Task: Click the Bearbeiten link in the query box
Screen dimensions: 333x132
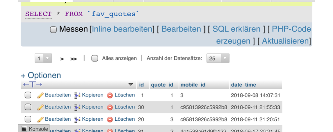Action: point(181,29)
